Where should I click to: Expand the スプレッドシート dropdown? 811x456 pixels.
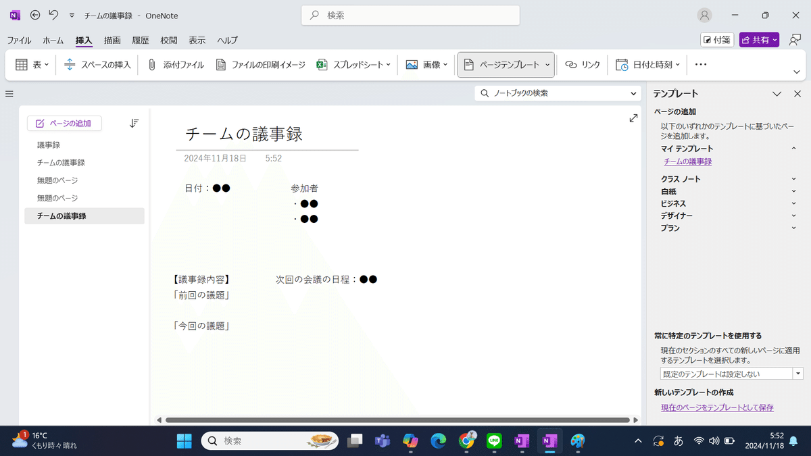[x=387, y=64]
